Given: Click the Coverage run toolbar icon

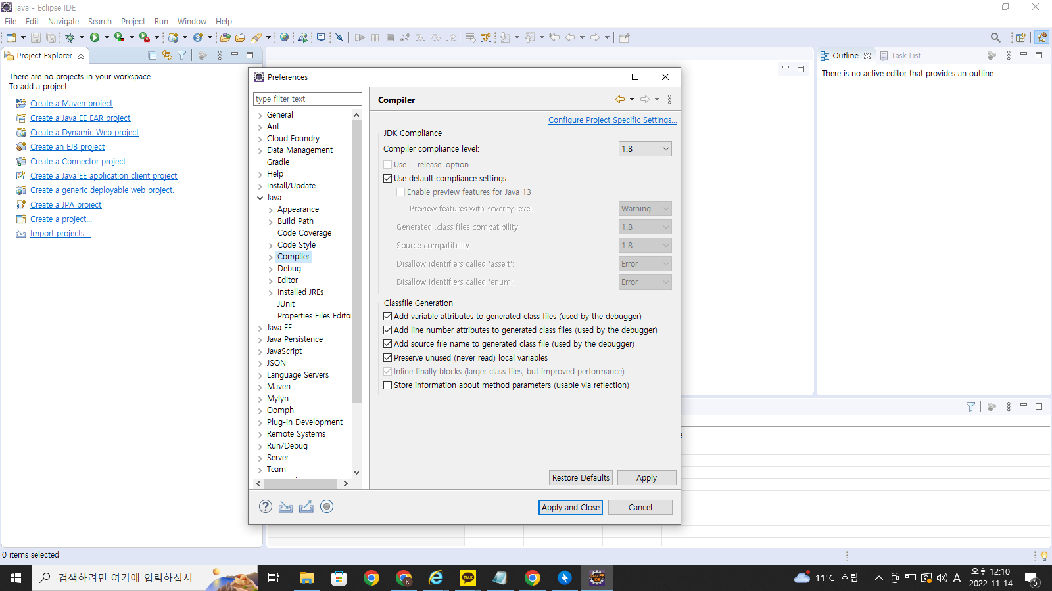Looking at the screenshot, I should point(119,37).
